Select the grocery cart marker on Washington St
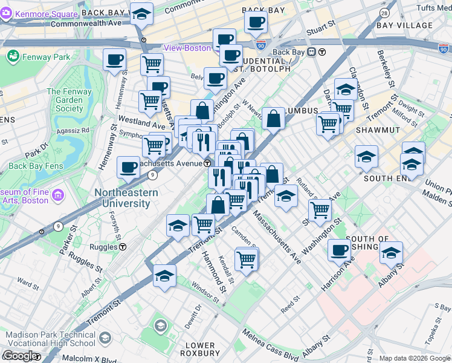 (x=320, y=211)
